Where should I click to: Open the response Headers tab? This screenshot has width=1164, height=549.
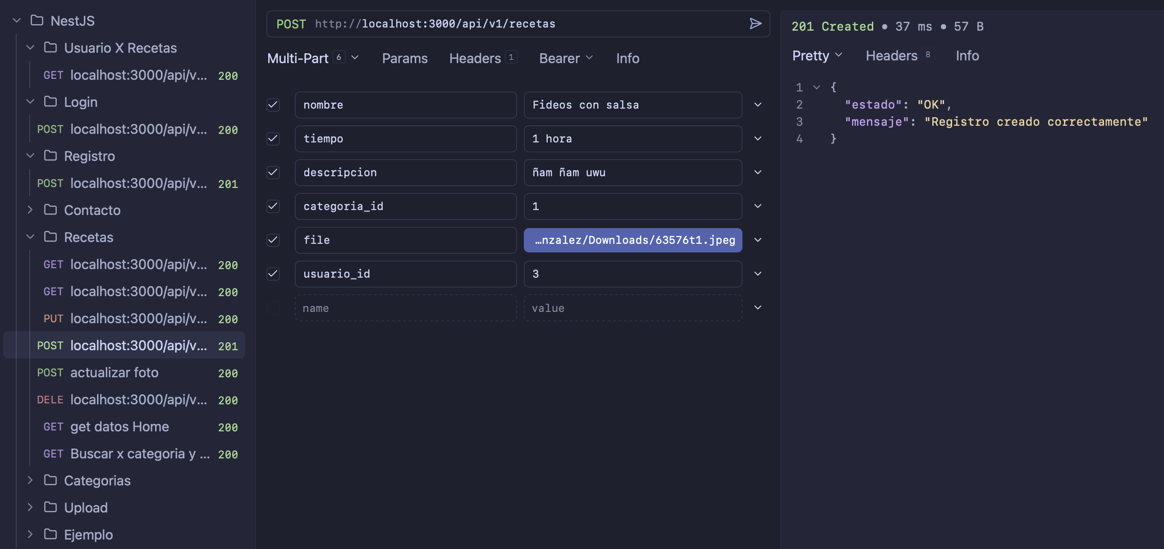coord(891,55)
